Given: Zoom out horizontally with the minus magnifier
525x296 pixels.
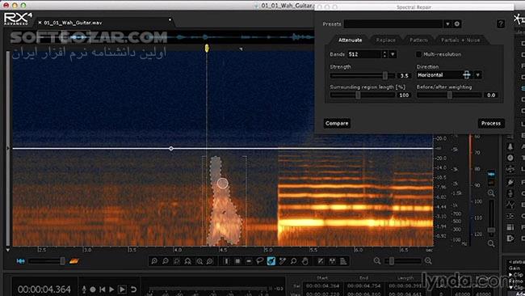Looking at the screenshot, I should click(377, 260).
